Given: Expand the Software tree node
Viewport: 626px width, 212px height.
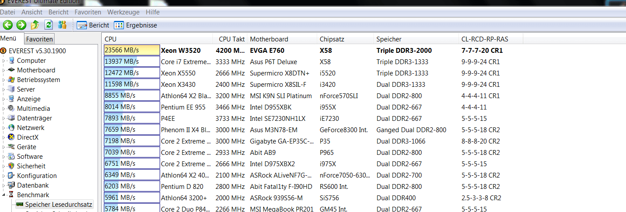Looking at the screenshot, I should click(4, 157).
